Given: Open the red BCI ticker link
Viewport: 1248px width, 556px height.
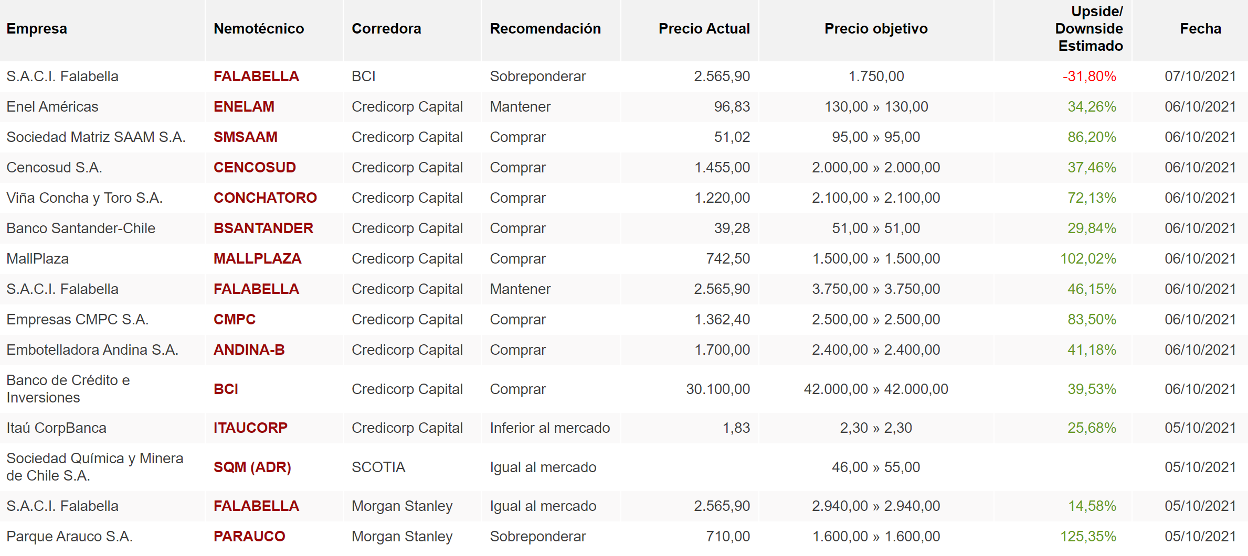Looking at the screenshot, I should coord(226,389).
